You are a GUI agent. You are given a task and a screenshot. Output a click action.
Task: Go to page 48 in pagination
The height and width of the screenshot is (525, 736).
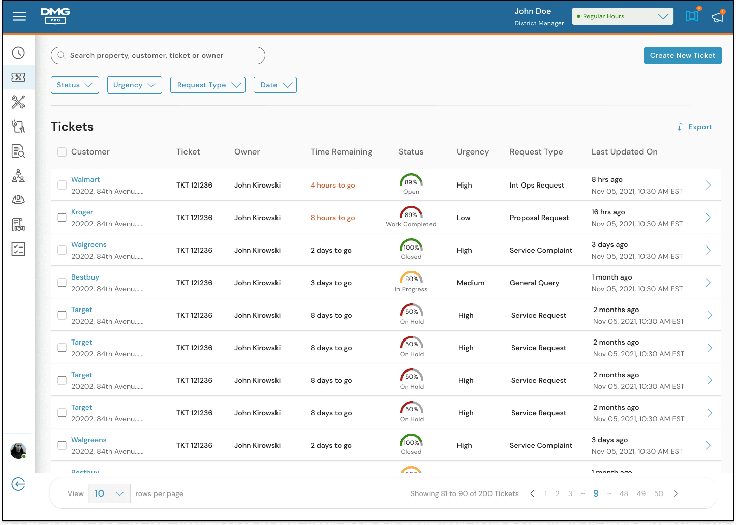click(x=624, y=493)
